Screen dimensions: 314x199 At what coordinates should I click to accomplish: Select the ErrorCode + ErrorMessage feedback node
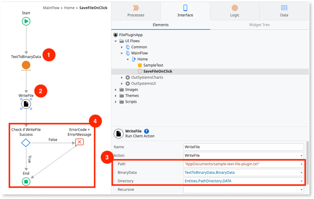79,142
